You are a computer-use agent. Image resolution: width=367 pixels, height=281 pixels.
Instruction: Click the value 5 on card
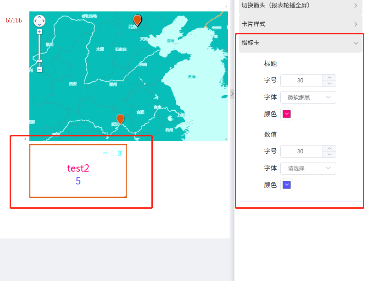78,181
